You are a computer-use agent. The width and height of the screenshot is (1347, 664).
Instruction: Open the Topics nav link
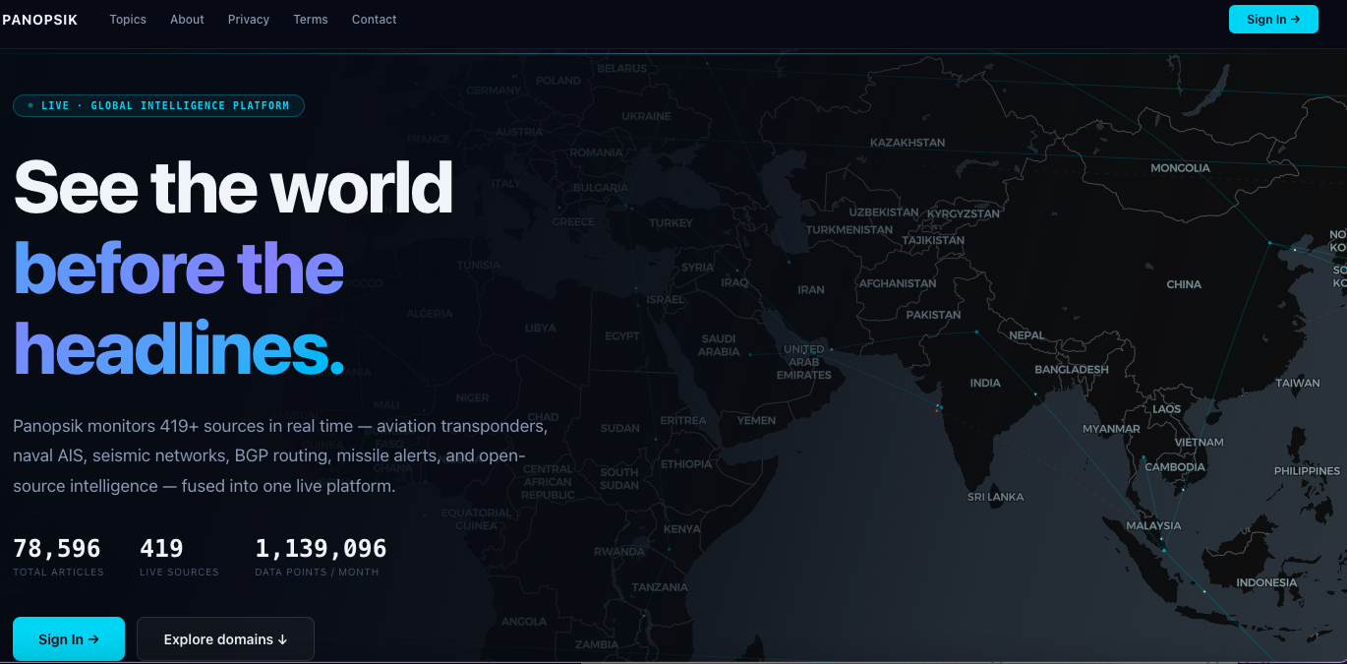(128, 20)
